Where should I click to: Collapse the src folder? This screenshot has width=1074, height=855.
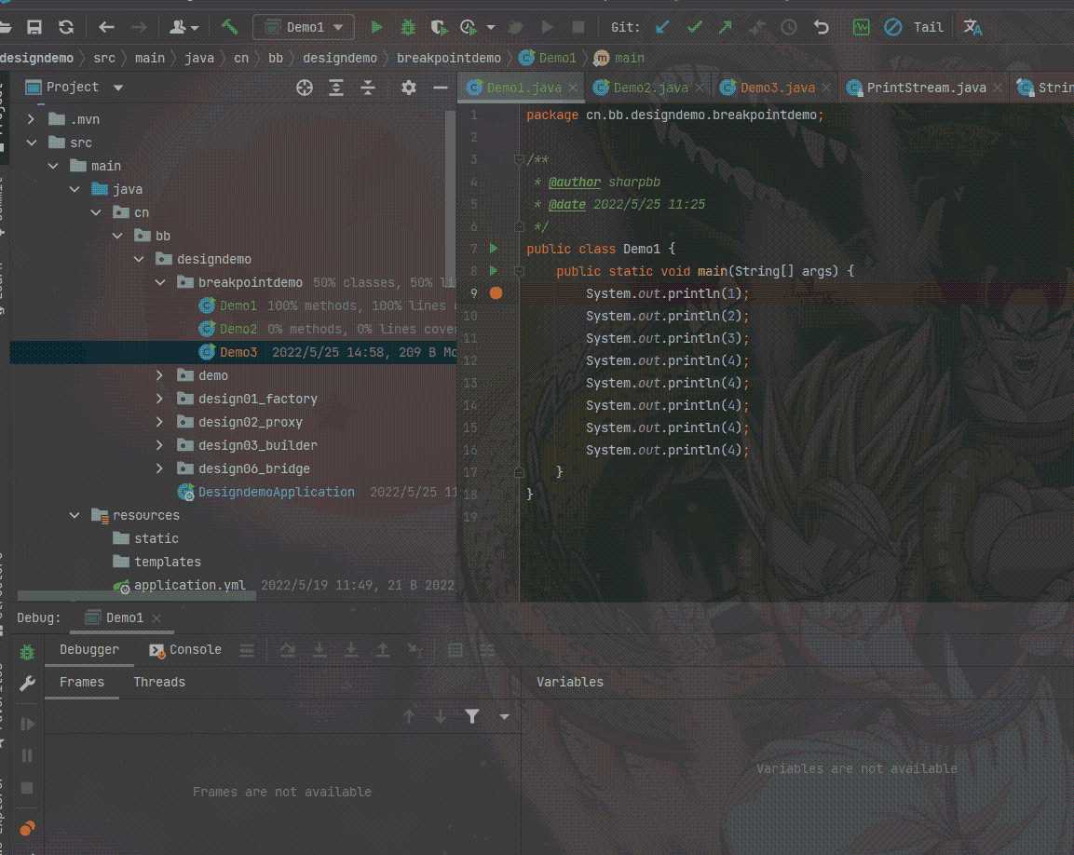pyautogui.click(x=31, y=142)
